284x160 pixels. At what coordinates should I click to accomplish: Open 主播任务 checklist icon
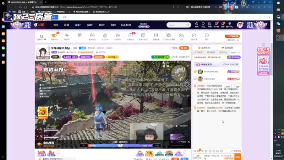click(x=130, y=35)
